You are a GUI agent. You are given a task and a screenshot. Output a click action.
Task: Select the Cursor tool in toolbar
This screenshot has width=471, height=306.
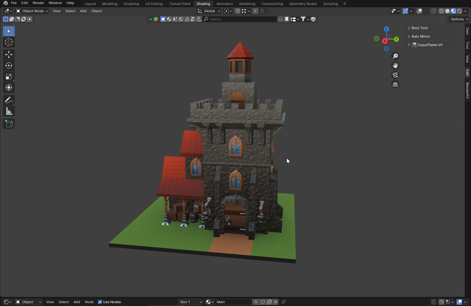(x=9, y=42)
